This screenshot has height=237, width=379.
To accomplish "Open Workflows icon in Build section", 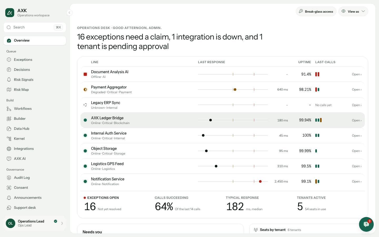I will (x=9, y=109).
